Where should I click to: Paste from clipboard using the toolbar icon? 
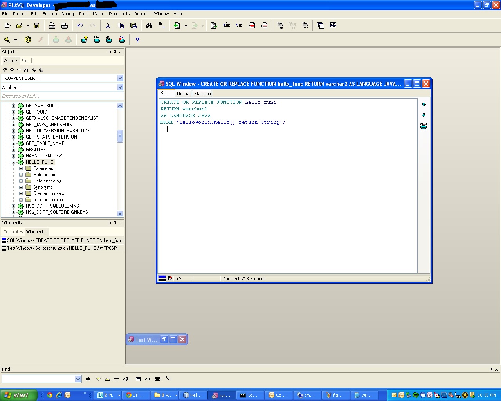(133, 25)
